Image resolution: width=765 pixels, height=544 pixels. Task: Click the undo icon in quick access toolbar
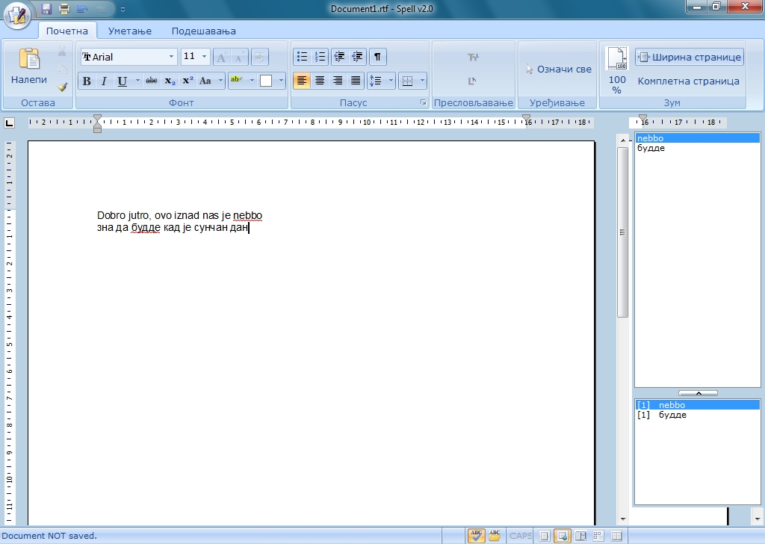pyautogui.click(x=82, y=9)
